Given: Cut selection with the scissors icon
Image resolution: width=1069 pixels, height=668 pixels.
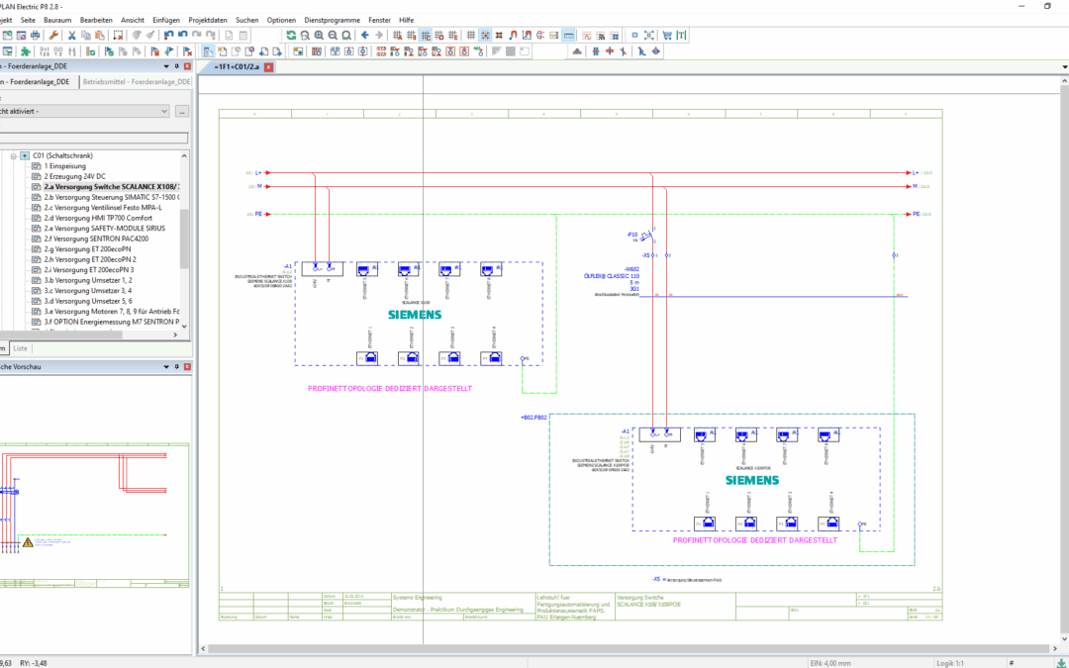Looking at the screenshot, I should coord(71,36).
